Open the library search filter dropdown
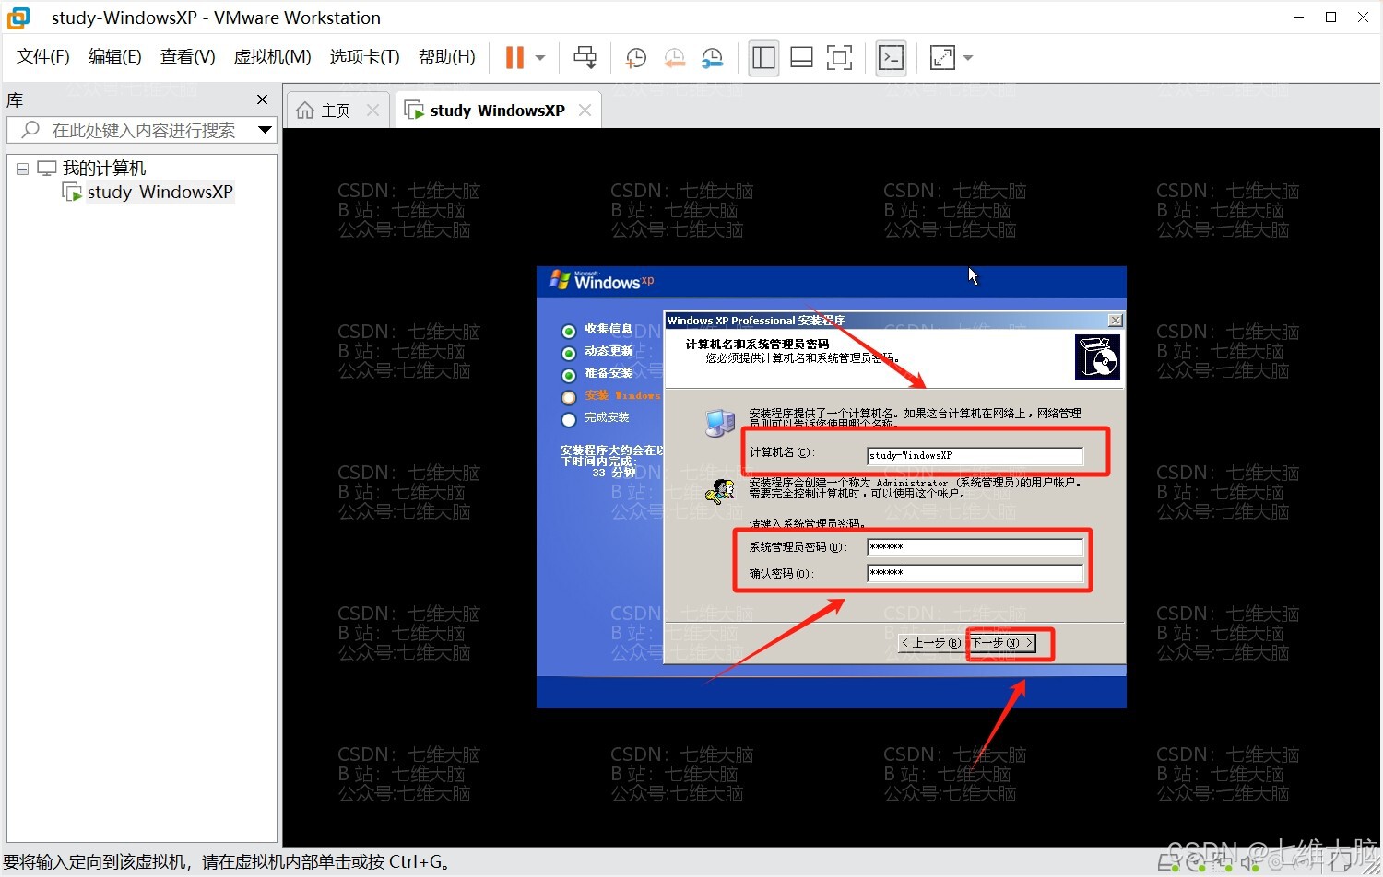The width and height of the screenshot is (1383, 877). click(x=266, y=130)
